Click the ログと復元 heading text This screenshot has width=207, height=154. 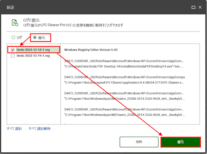[31, 20]
